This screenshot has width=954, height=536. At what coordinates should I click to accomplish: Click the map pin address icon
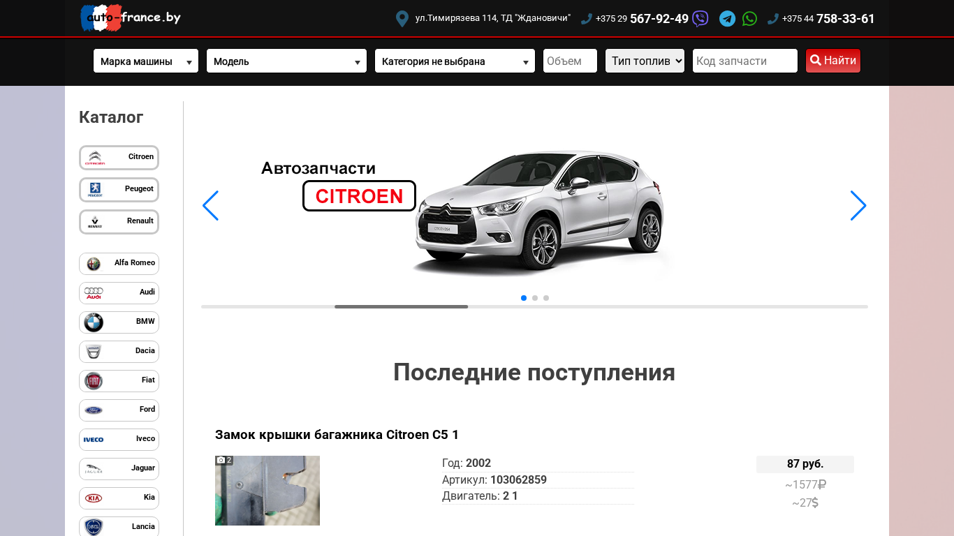pyautogui.click(x=402, y=19)
